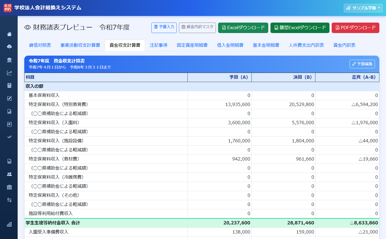Click the cloud upload icon in the sidebar
Image resolution: width=386 pixels, height=239 pixels.
(9, 47)
